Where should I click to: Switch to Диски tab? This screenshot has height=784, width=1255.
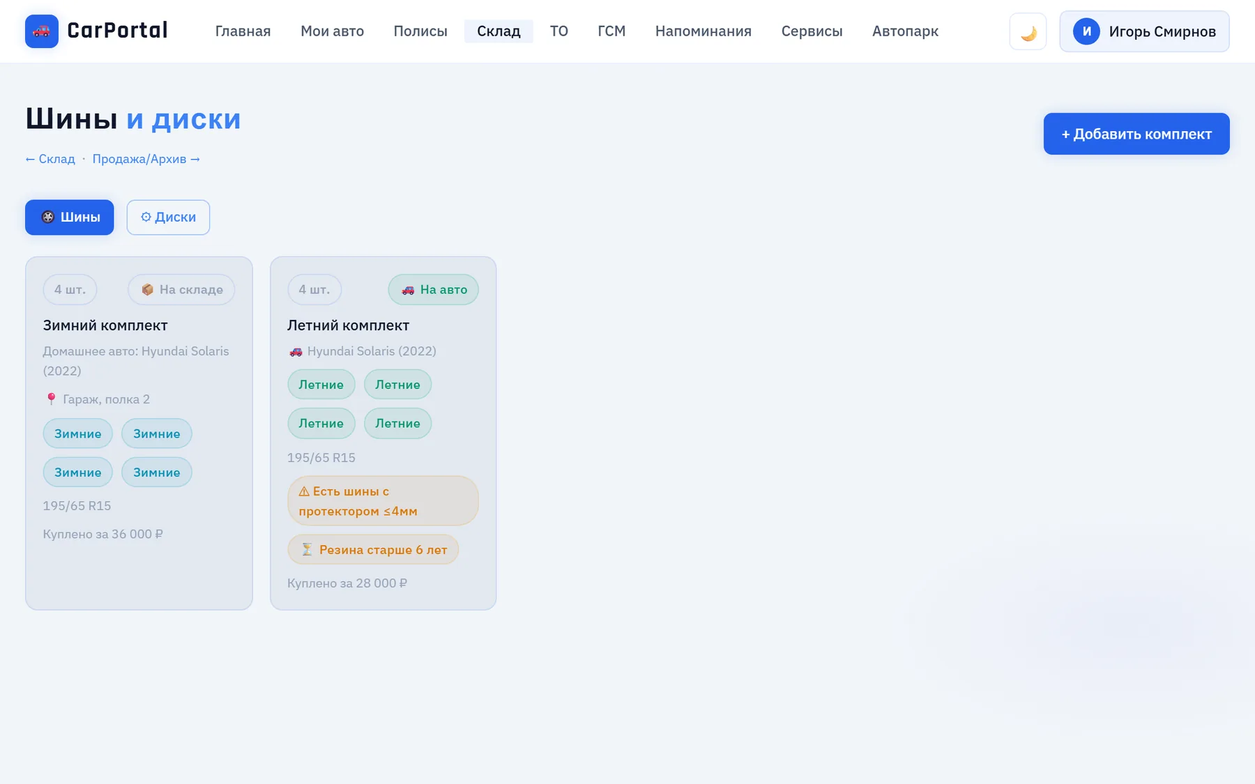168,217
